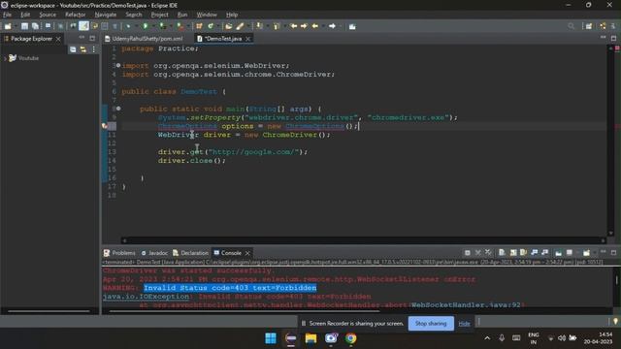Click Collapse All in Package Explorer
621x349 pixels.
(73, 49)
